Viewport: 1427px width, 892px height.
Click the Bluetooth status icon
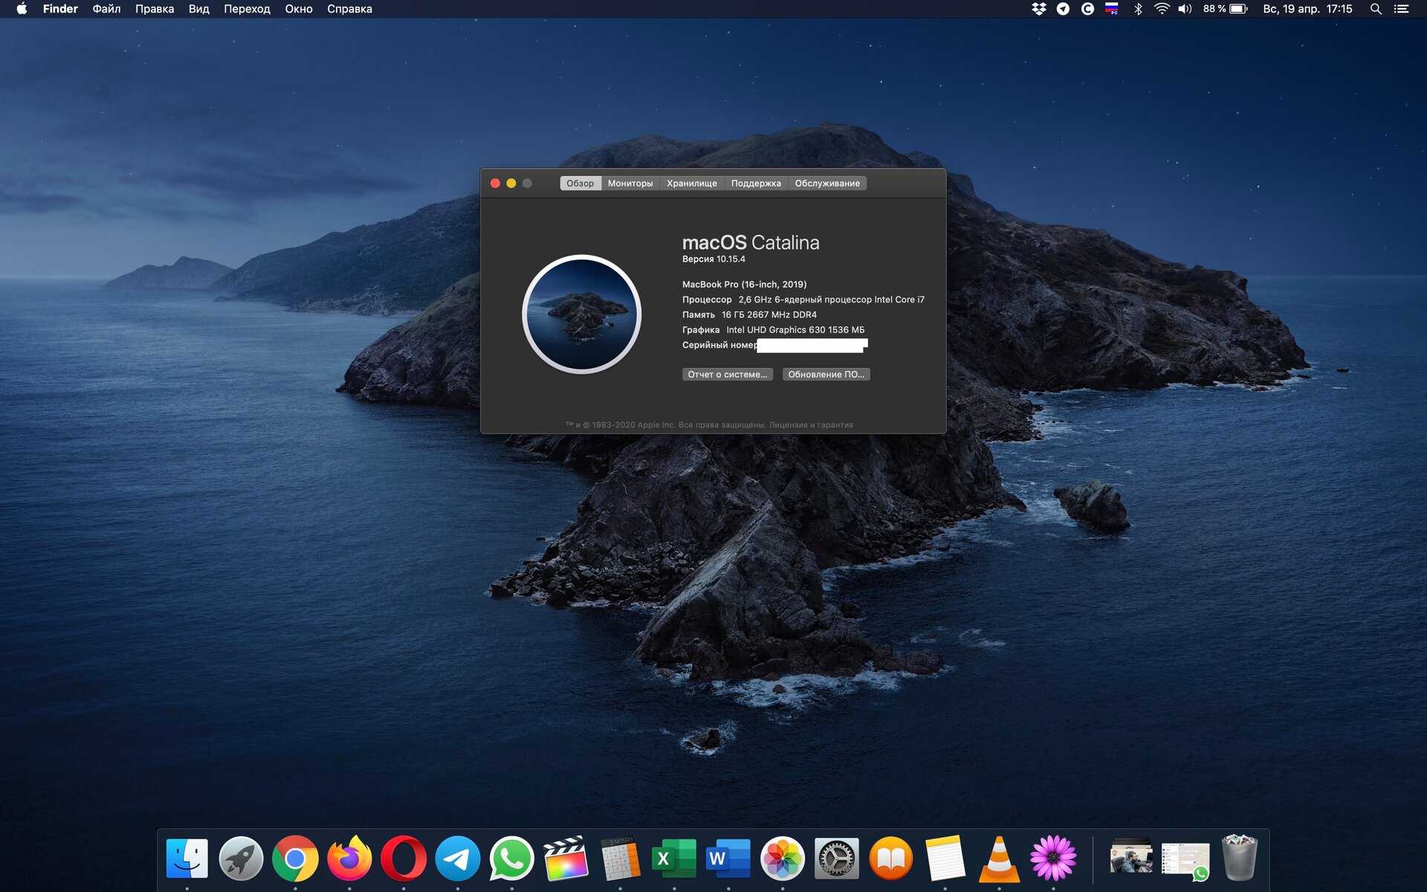click(1138, 9)
